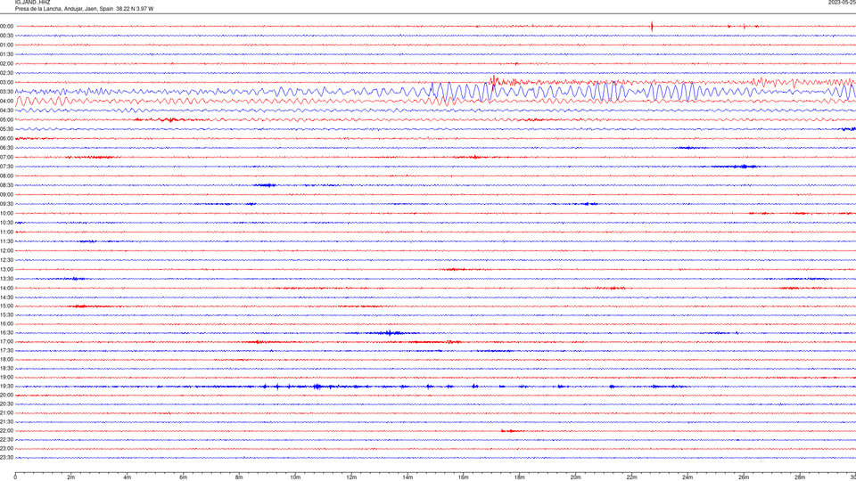Select the 05:30 row label
This screenshot has width=856, height=481.
tap(6, 128)
